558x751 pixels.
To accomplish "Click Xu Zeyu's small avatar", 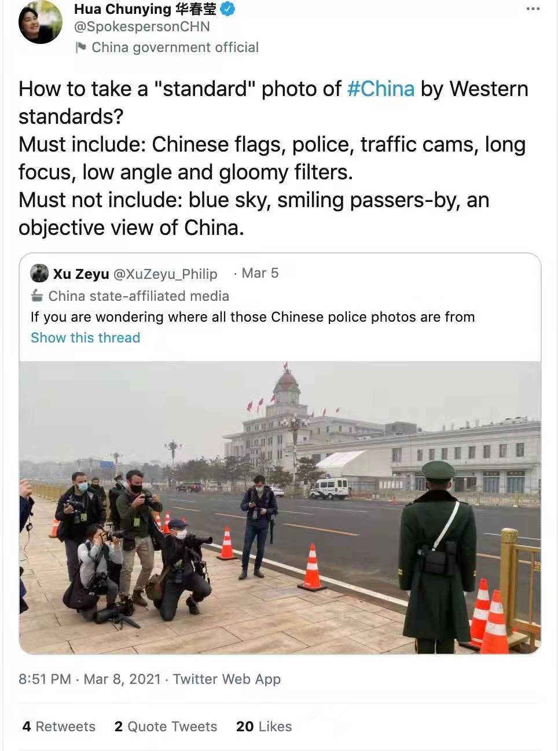I will 39,273.
